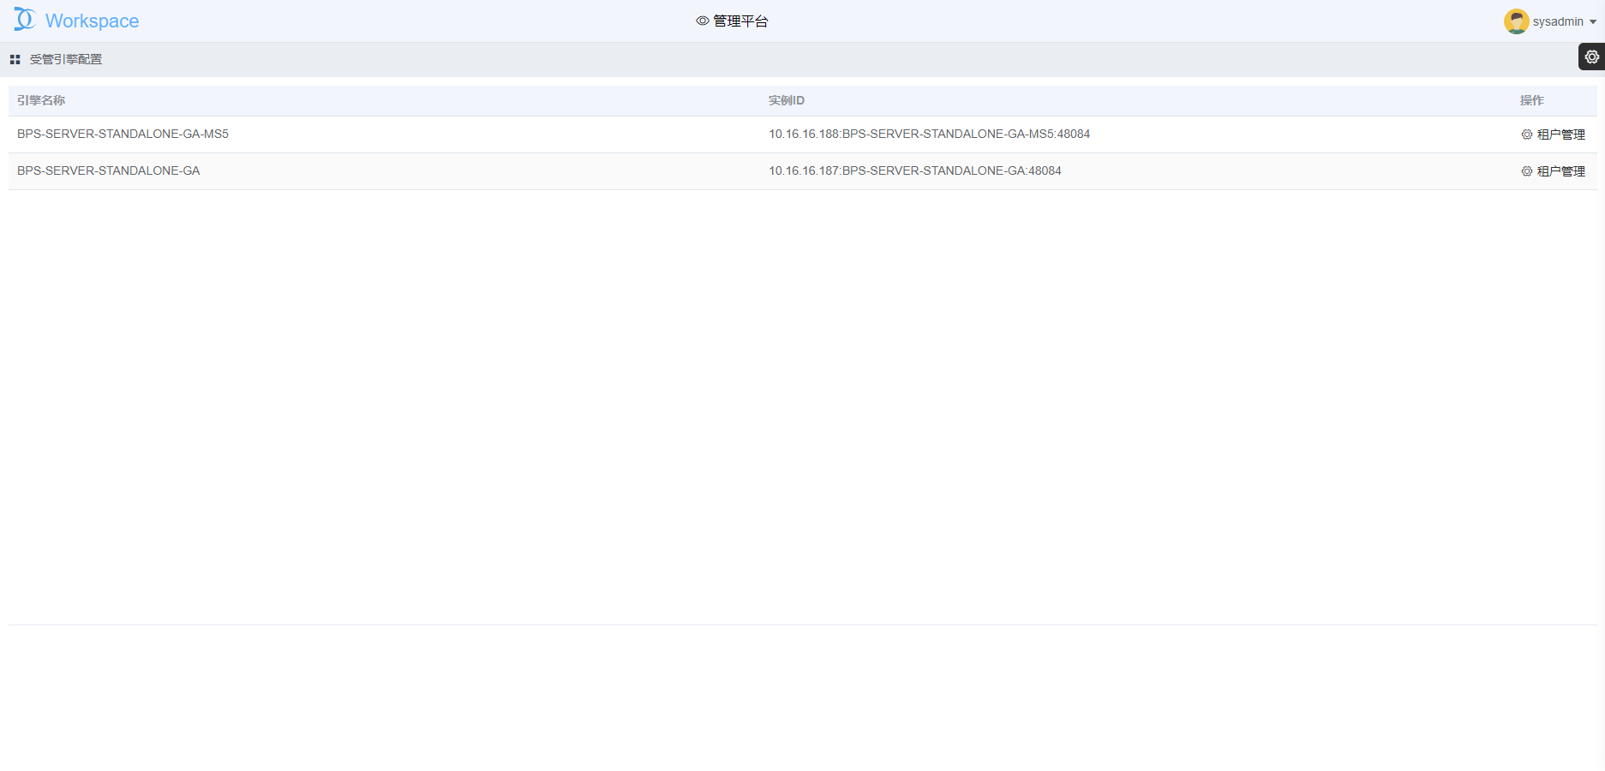This screenshot has width=1605, height=771.
Task: Click the sysadmin user avatar
Action: click(x=1516, y=21)
